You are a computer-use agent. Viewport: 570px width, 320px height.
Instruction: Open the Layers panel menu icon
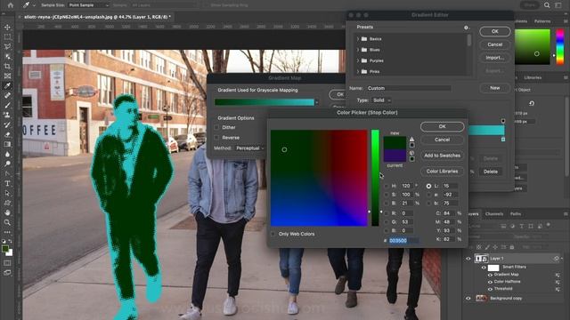click(566, 213)
